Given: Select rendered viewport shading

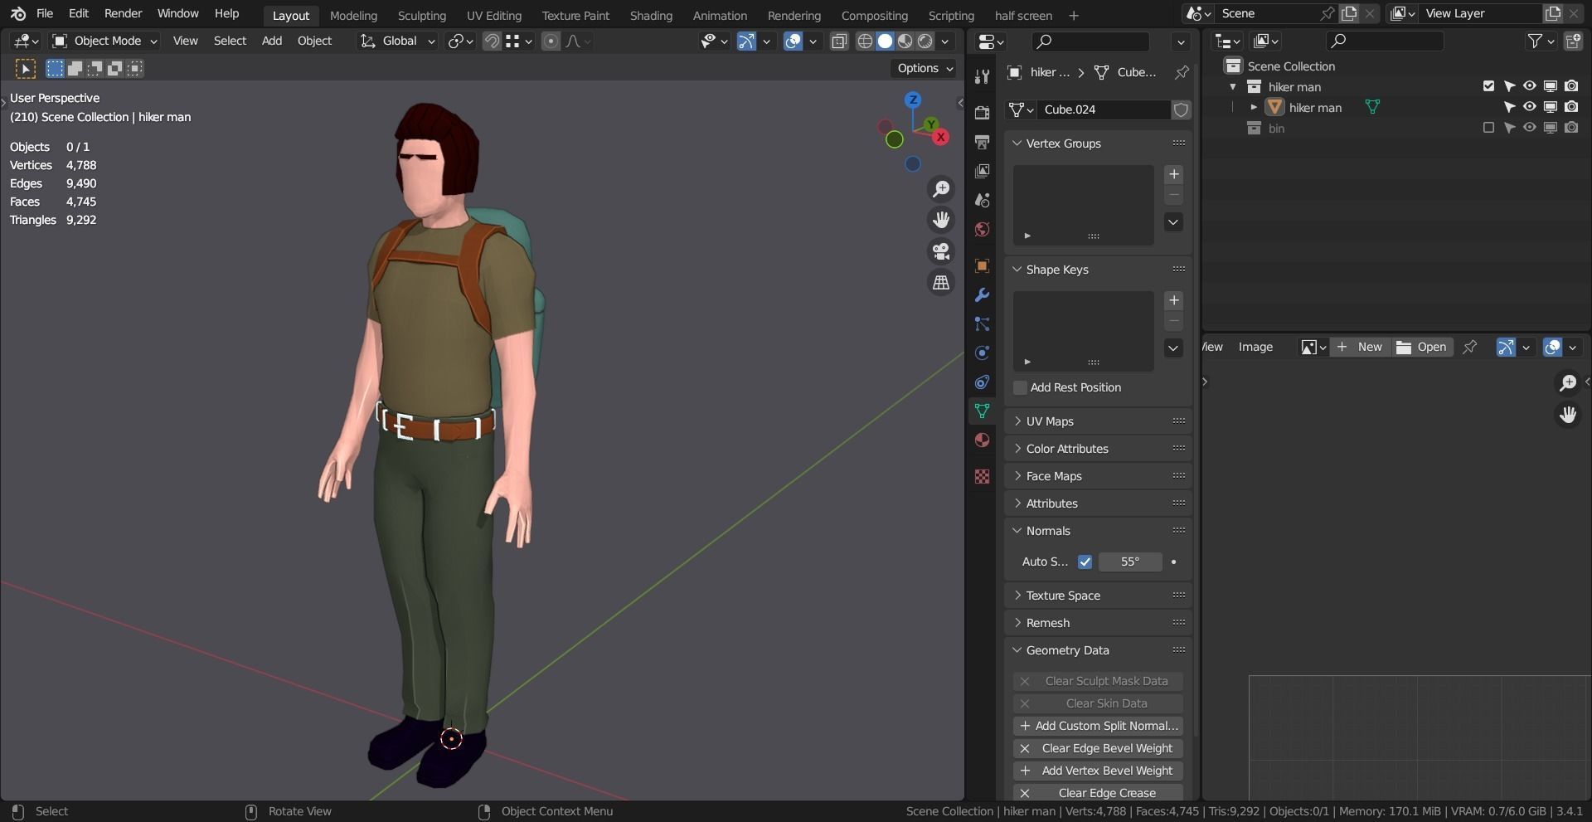Looking at the screenshot, I should tap(925, 41).
